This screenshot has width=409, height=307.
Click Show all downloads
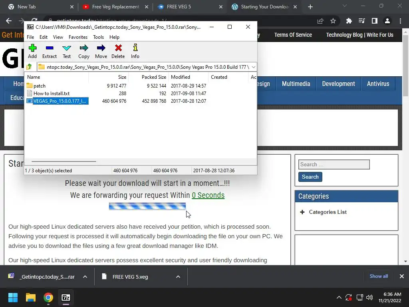379,276
